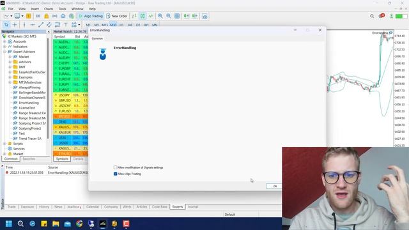Click the chart zoom in magnifier icon
Image resolution: width=409 pixels, height=230 pixels.
coord(160,16)
